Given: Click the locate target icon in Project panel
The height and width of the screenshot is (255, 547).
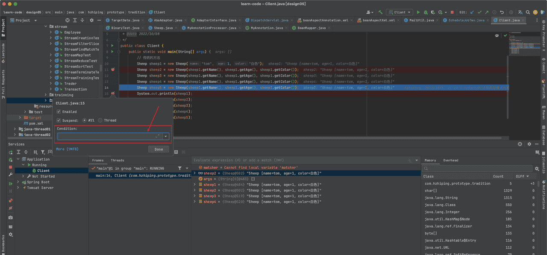Looking at the screenshot, I should pos(68,20).
